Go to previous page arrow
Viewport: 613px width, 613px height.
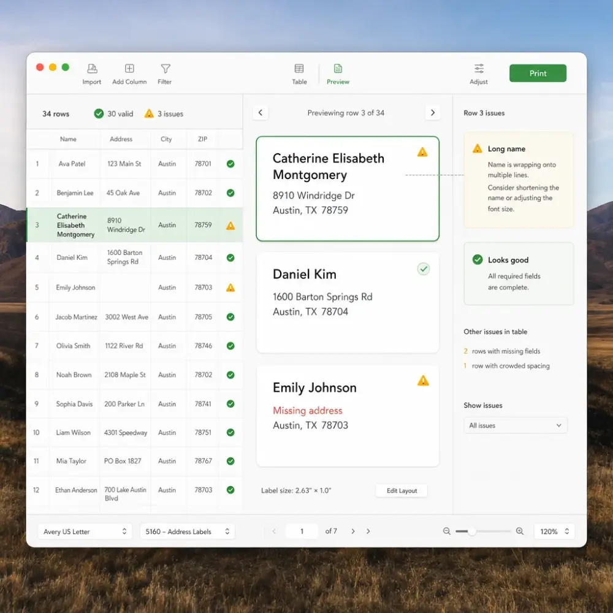coord(274,531)
